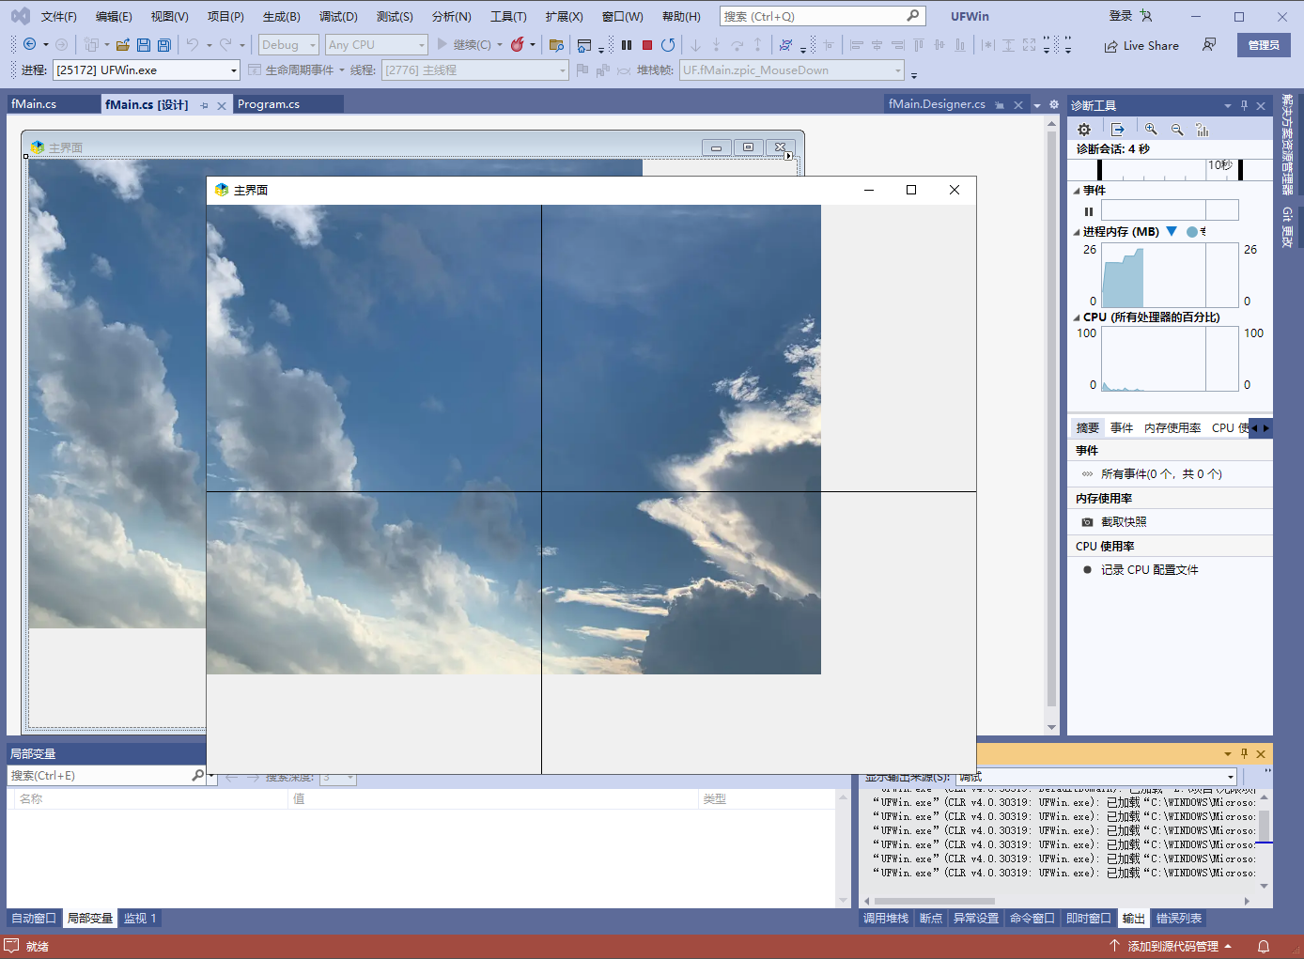Open the 文件(F) menu

tap(58, 16)
